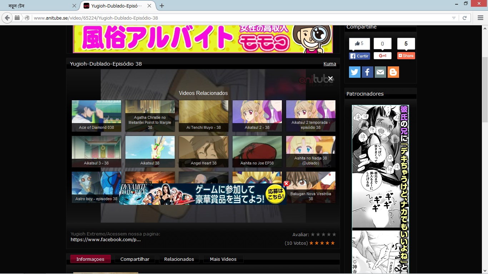This screenshot has height=274, width=488.
Task: Open the manga ad under Patrocinadores
Action: click(380, 189)
